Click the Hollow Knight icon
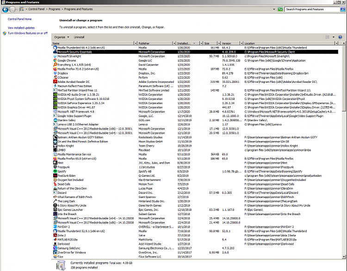Image resolution: width=347 pixels, height=271 pixels. (x=55, y=146)
